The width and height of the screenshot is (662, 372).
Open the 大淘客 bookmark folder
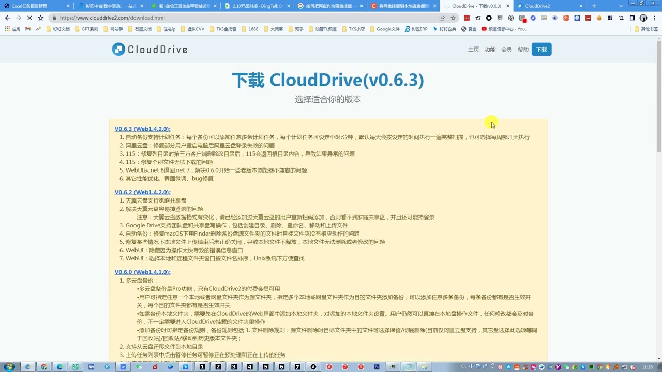point(273,29)
